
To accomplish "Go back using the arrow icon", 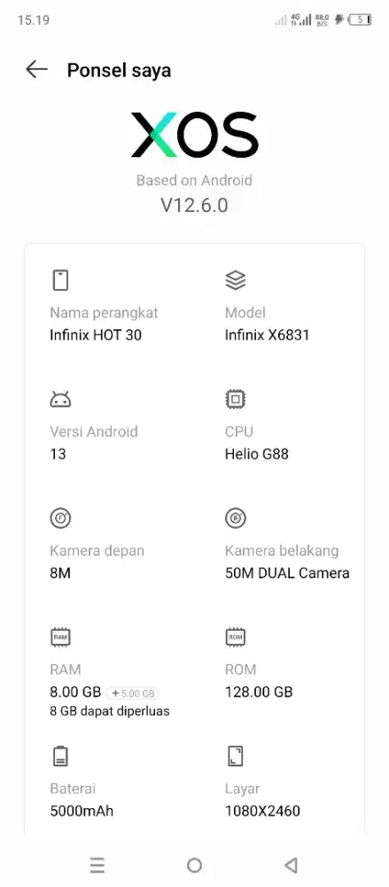I will point(36,69).
